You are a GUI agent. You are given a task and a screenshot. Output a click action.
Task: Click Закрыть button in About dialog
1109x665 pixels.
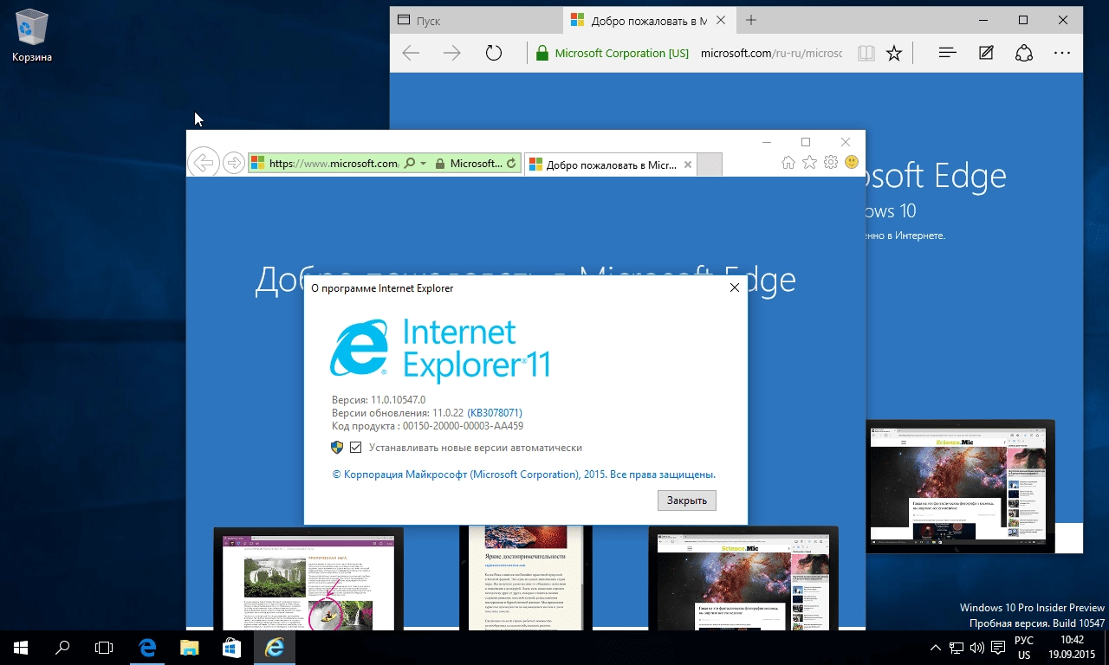(687, 500)
